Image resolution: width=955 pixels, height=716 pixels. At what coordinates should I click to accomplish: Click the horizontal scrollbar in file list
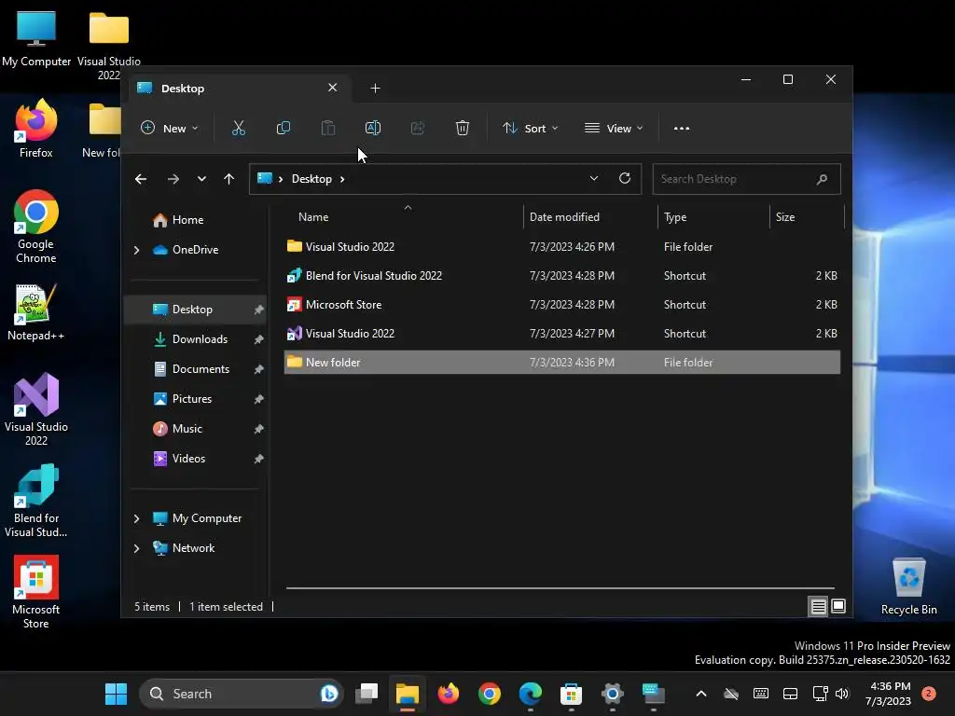(x=561, y=588)
